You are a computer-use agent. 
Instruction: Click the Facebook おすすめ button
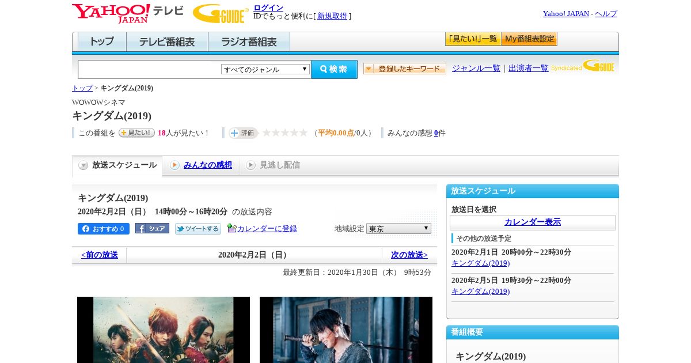click(x=104, y=229)
